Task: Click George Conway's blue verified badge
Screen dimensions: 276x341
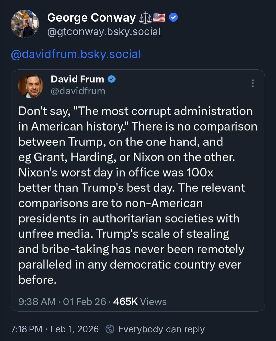Action: pyautogui.click(x=174, y=18)
